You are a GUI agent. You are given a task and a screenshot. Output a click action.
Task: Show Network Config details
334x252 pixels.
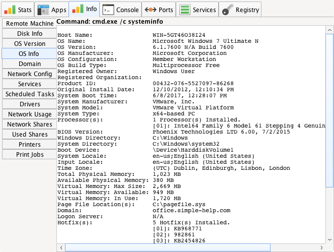(x=29, y=74)
